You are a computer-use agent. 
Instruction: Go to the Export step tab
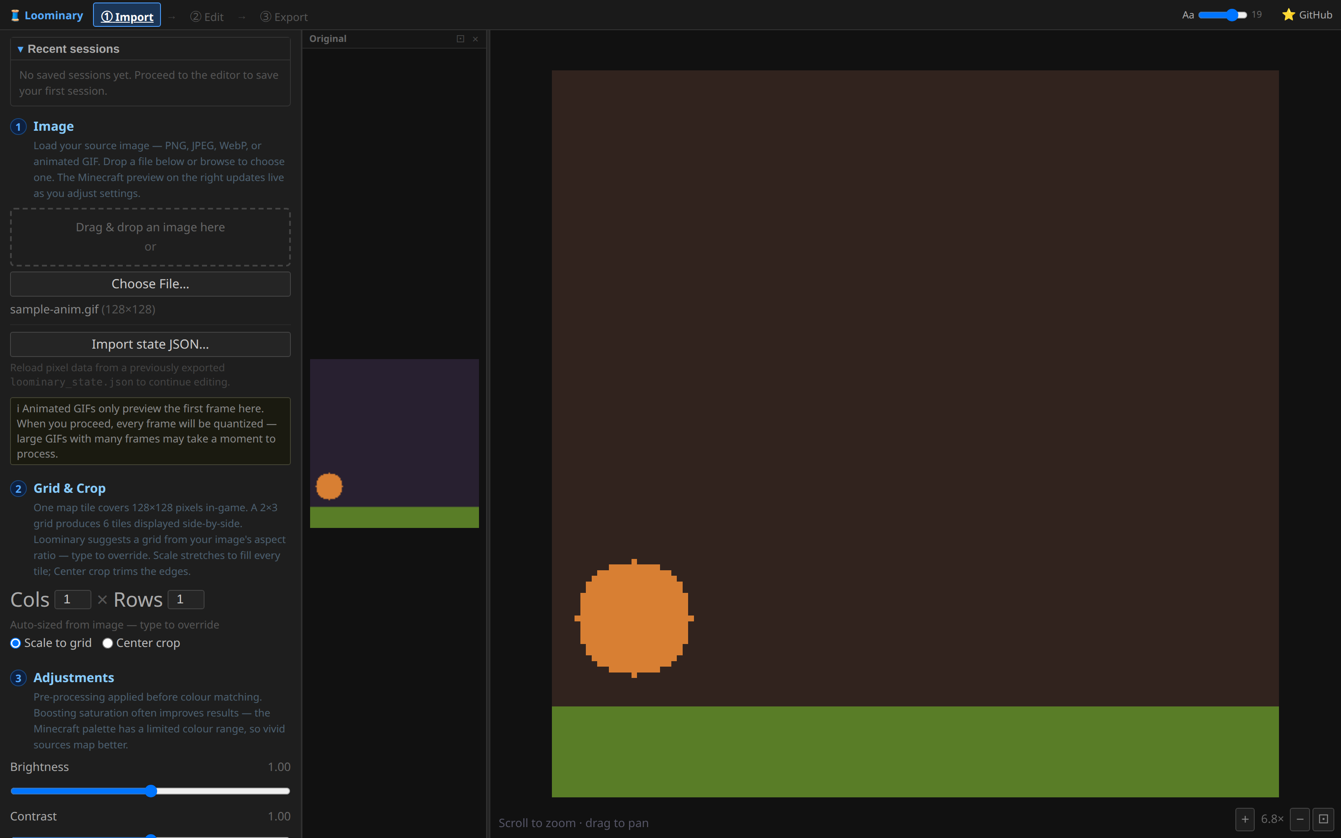point(284,17)
